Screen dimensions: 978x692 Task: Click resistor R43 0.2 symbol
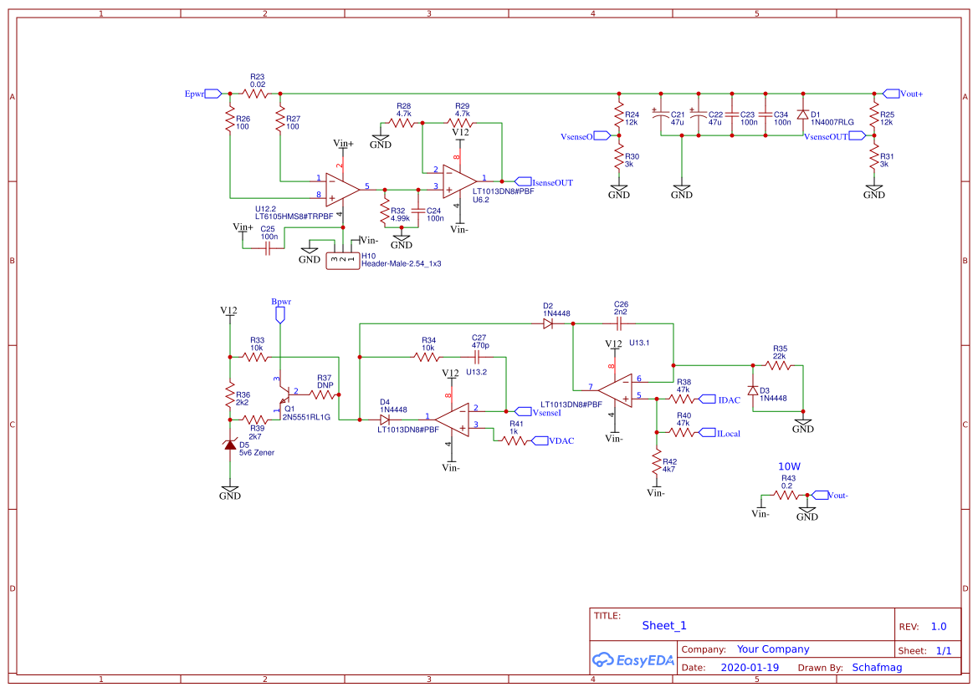click(786, 495)
